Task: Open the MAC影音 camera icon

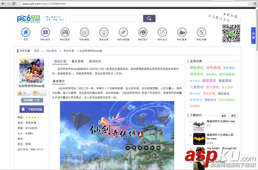Action: 182,32
